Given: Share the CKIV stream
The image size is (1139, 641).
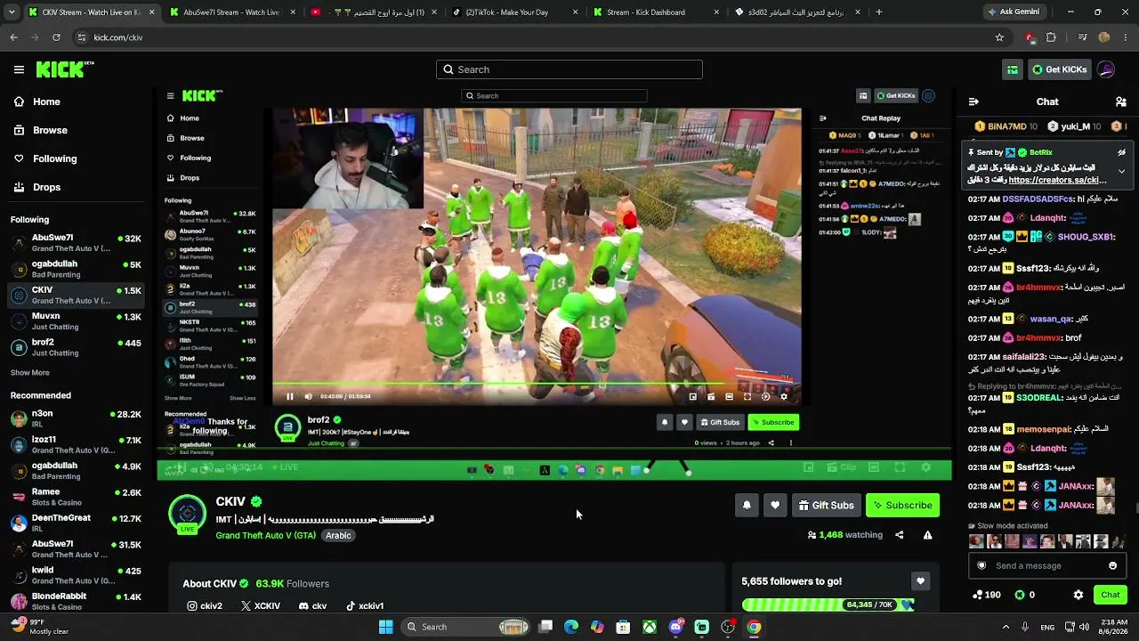Looking at the screenshot, I should [x=899, y=535].
